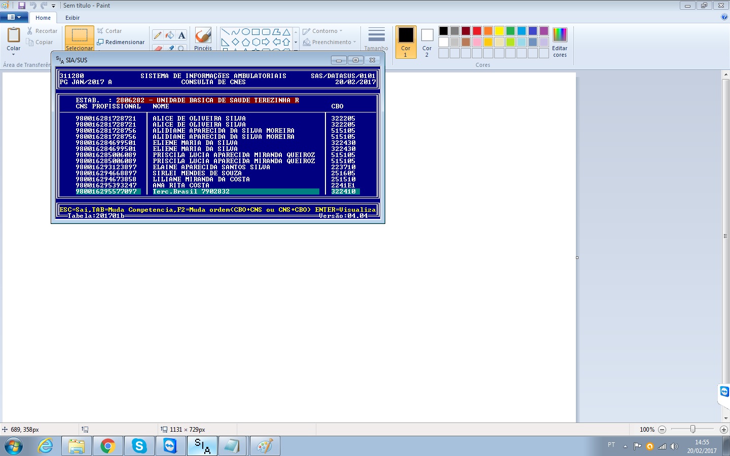The width and height of the screenshot is (730, 456).
Task: Show hidden system tray icons
Action: click(x=625, y=446)
